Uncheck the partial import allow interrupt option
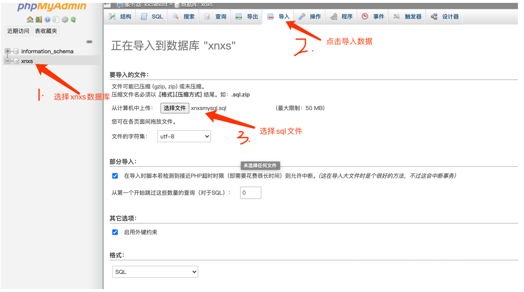The width and height of the screenshot is (524, 292). pos(115,176)
